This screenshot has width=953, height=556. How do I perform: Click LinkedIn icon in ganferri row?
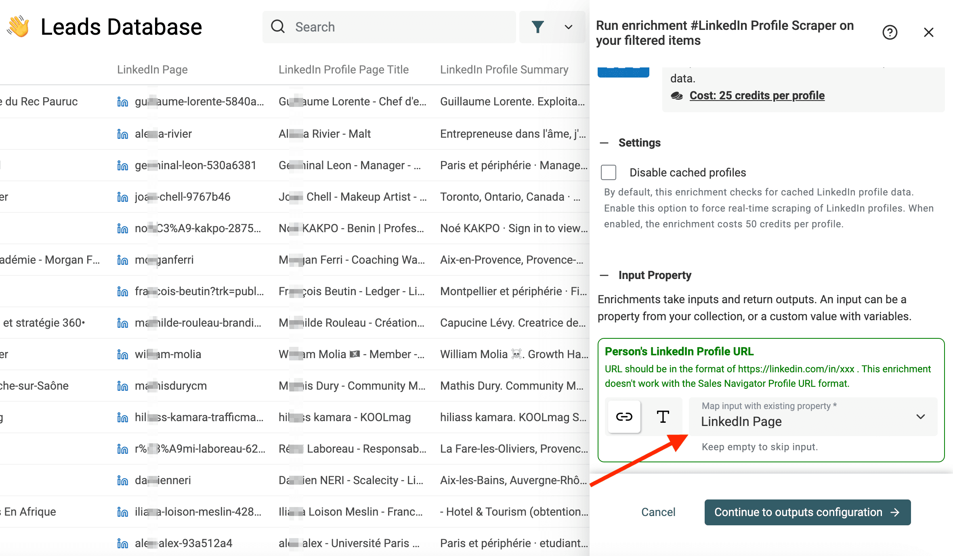pyautogui.click(x=122, y=260)
